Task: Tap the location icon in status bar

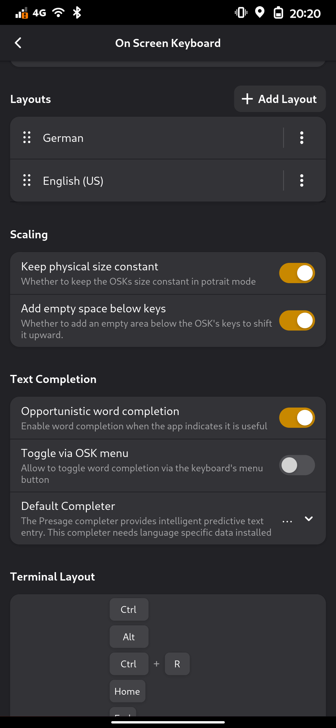Action: pyautogui.click(x=259, y=13)
